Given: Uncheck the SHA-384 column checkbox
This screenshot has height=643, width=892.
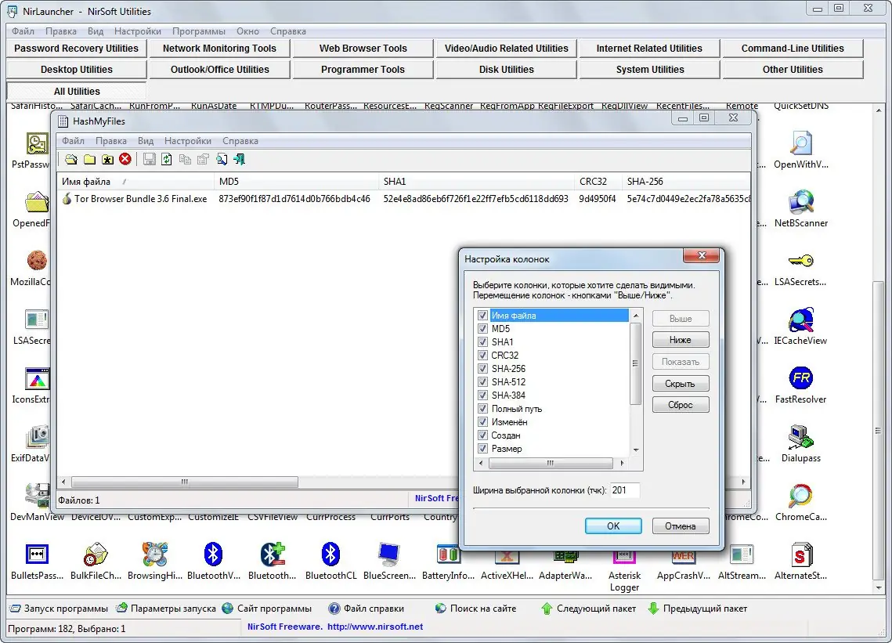Looking at the screenshot, I should (482, 395).
